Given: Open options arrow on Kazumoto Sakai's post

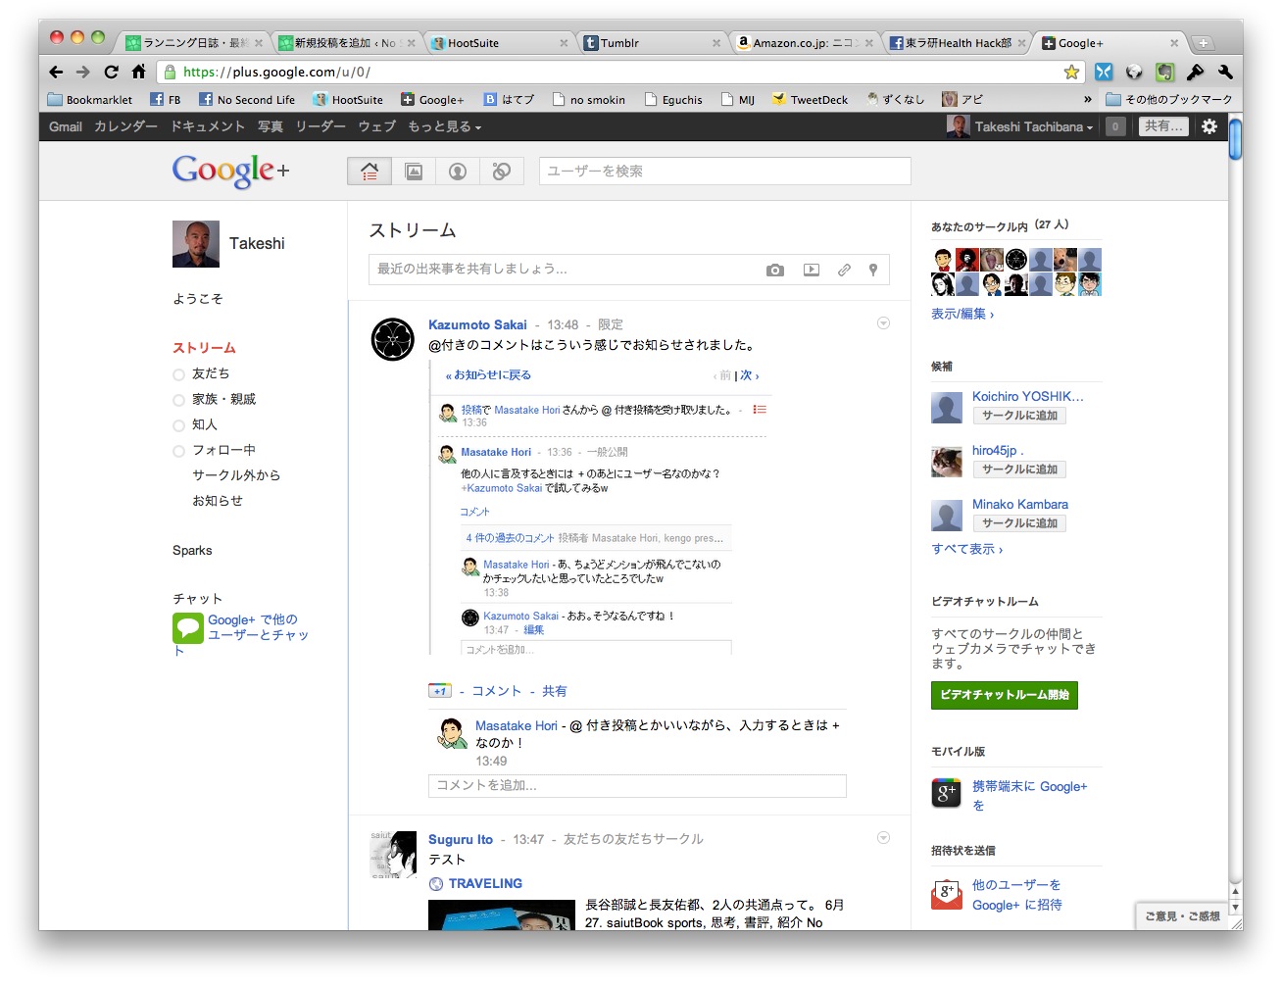Looking at the screenshot, I should (883, 323).
